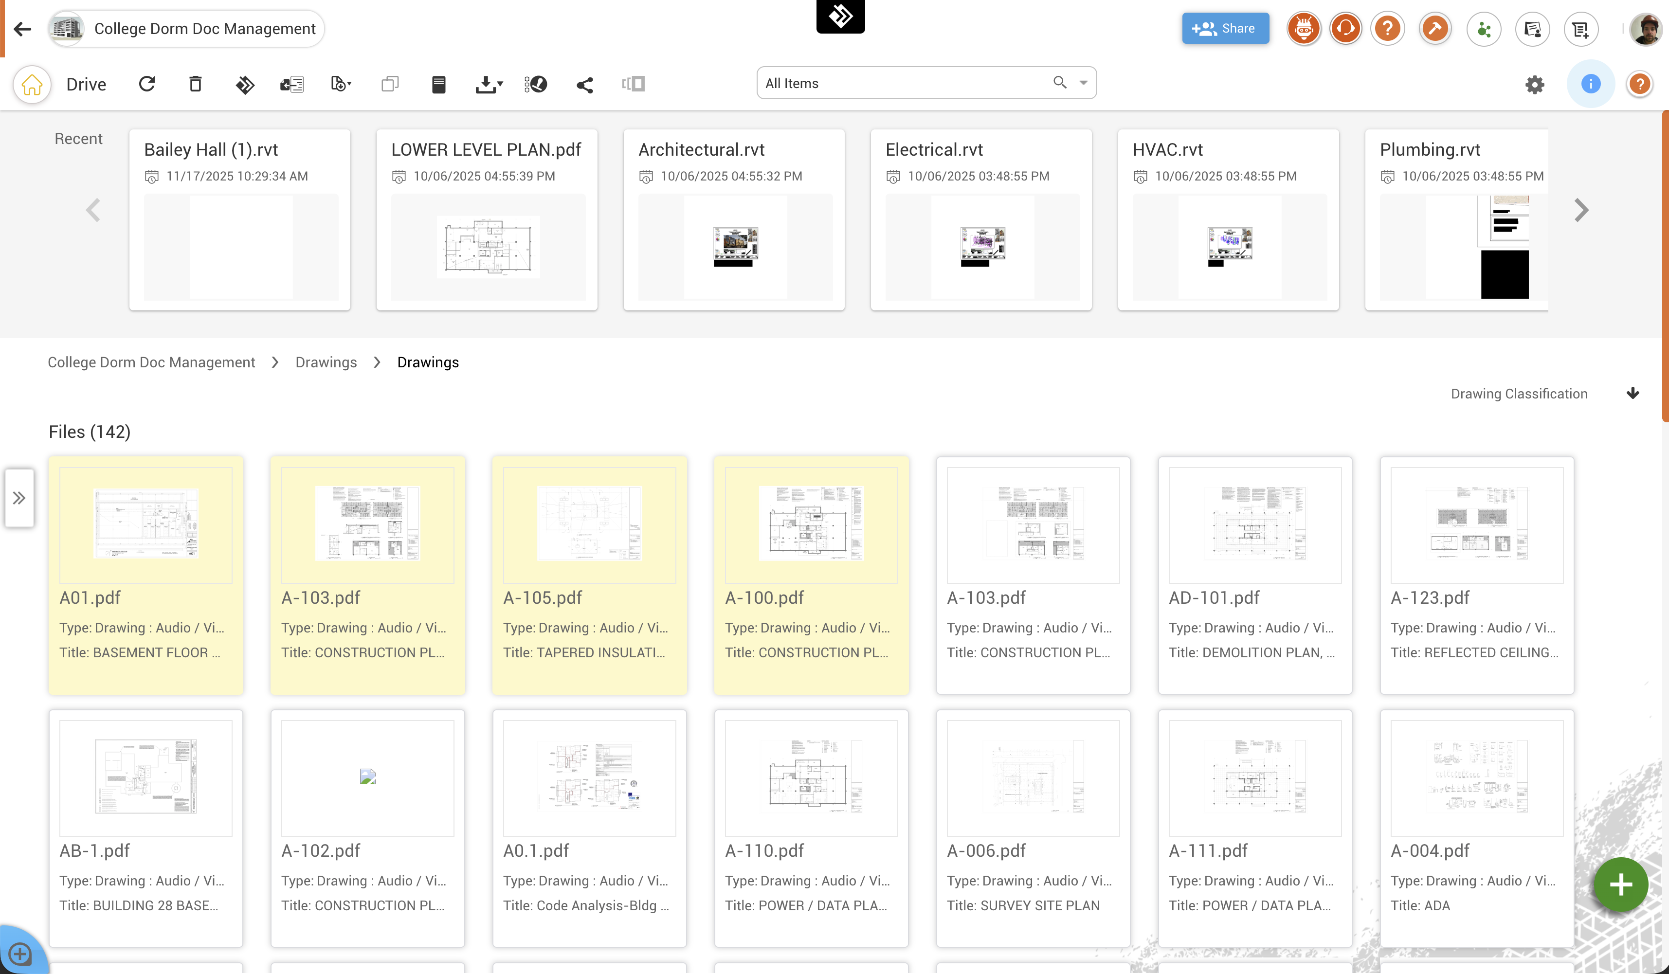
Task: Click the Drive home icon
Action: (32, 84)
